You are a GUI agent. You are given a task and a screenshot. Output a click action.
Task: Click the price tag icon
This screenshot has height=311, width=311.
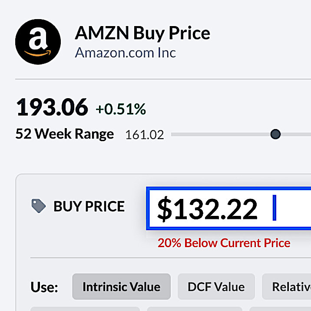click(x=39, y=206)
